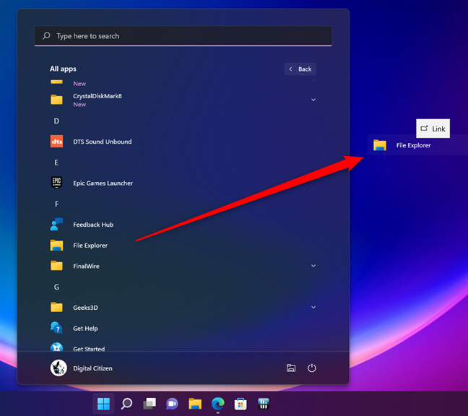Screen dimensions: 468x416
Task: Expand the FinalWire folder chevron
Action: point(313,266)
